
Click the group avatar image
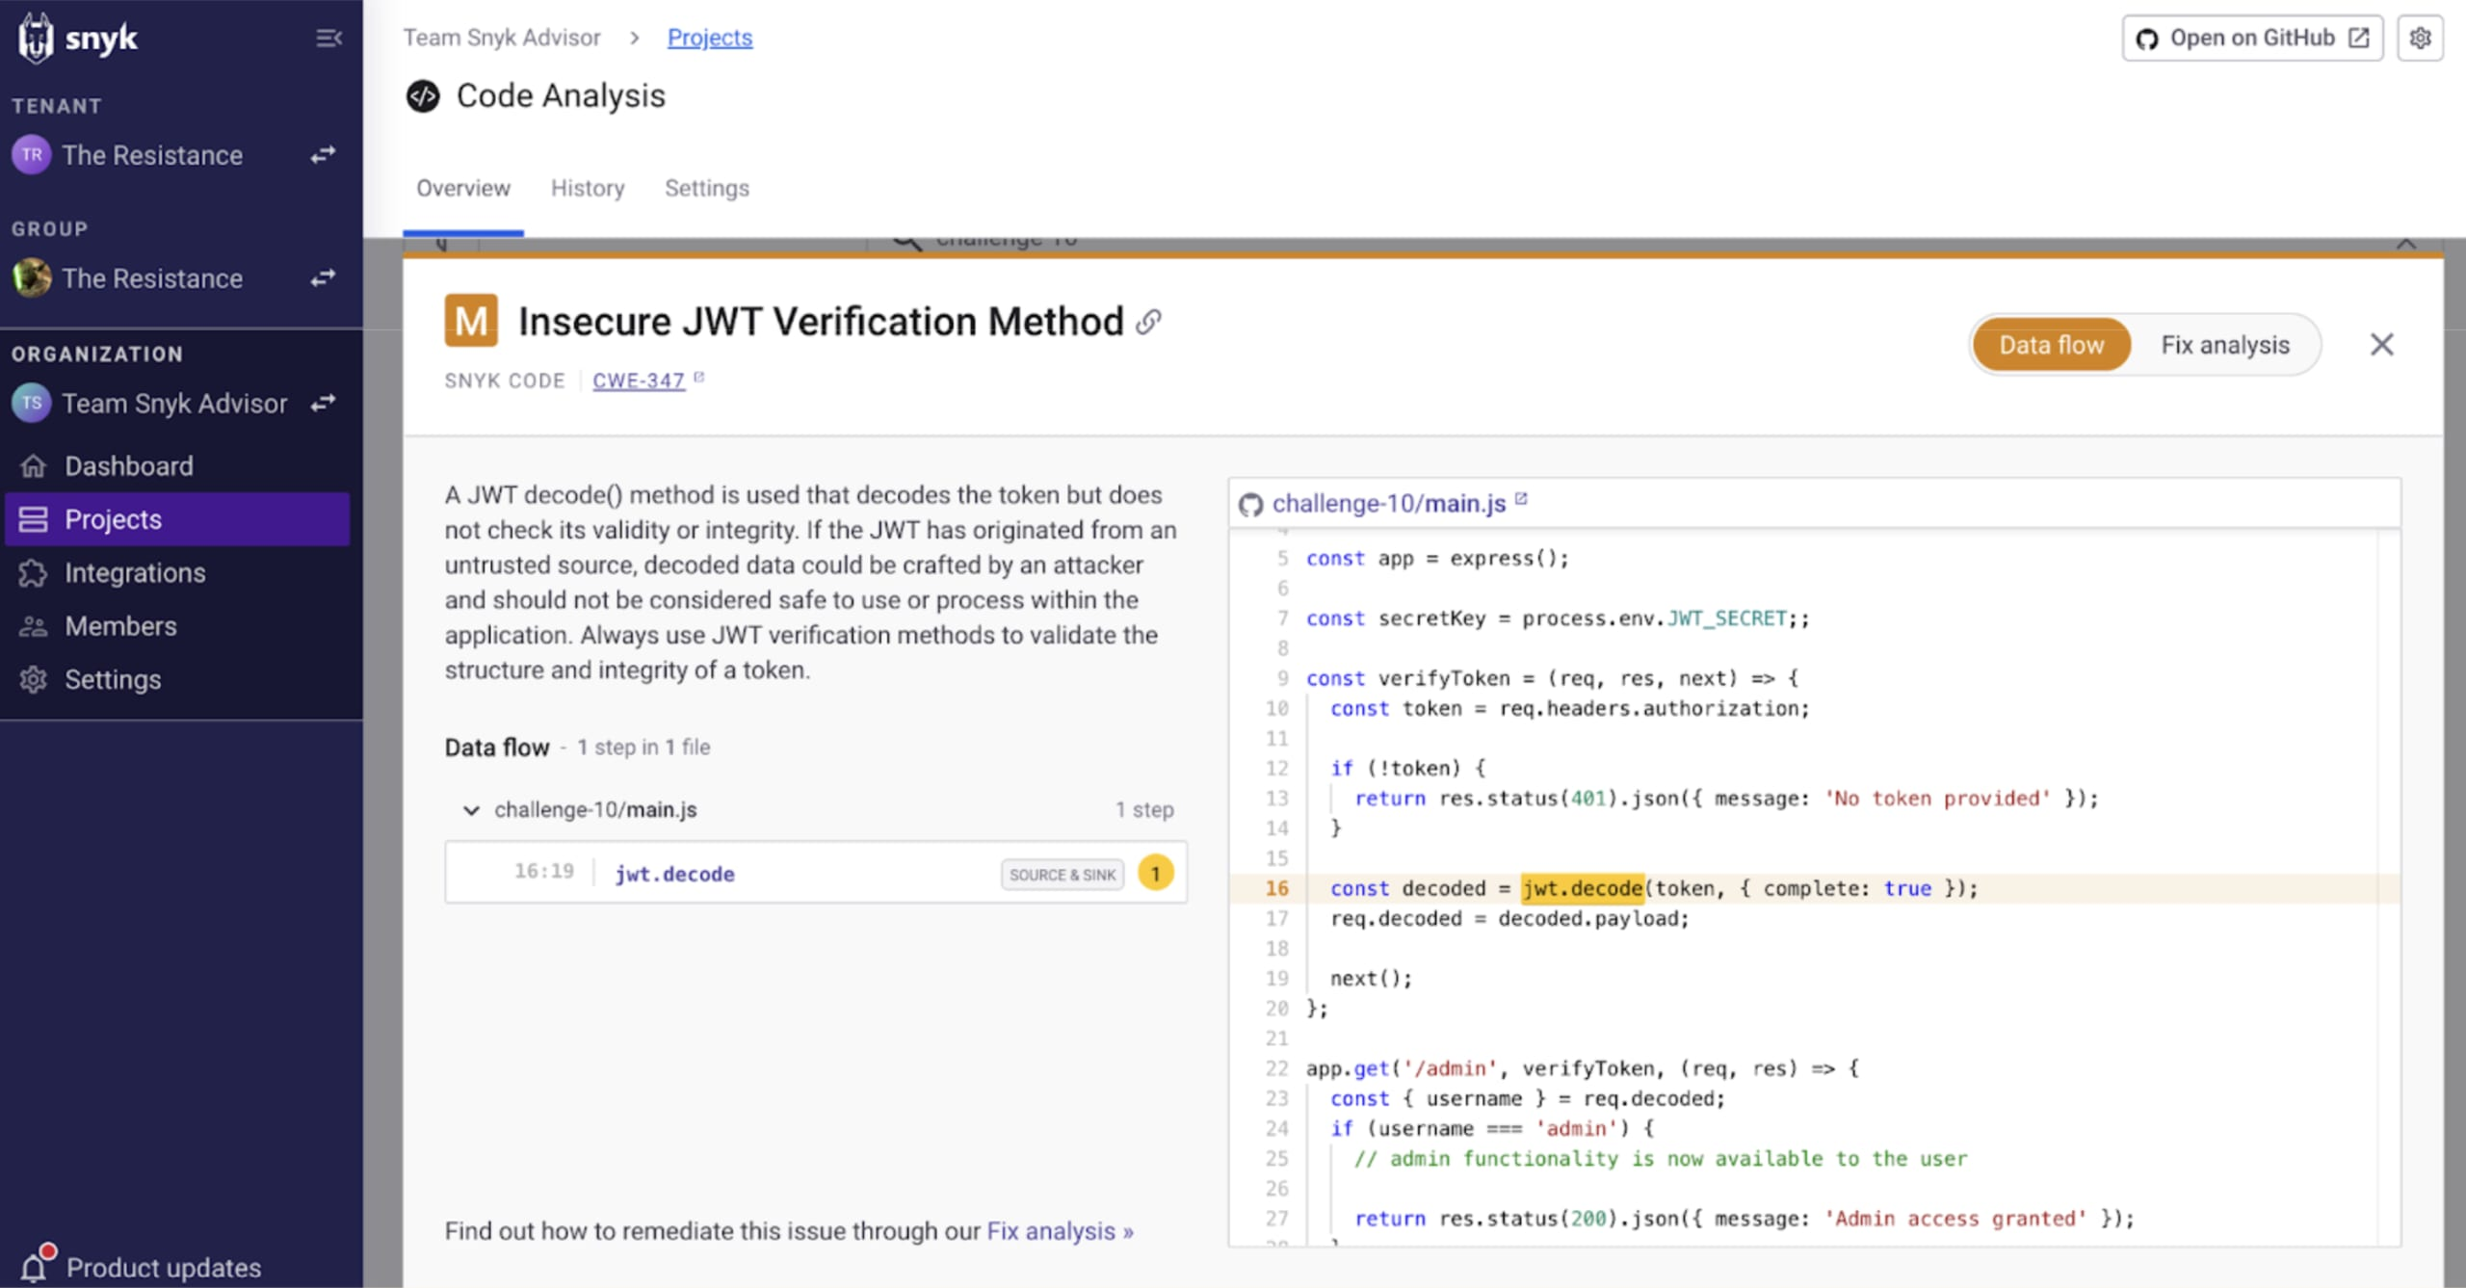pos(32,277)
